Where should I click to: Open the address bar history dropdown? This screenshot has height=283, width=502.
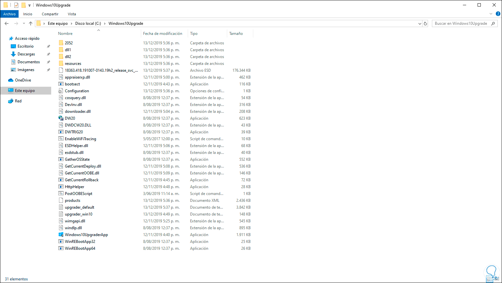pos(420,23)
